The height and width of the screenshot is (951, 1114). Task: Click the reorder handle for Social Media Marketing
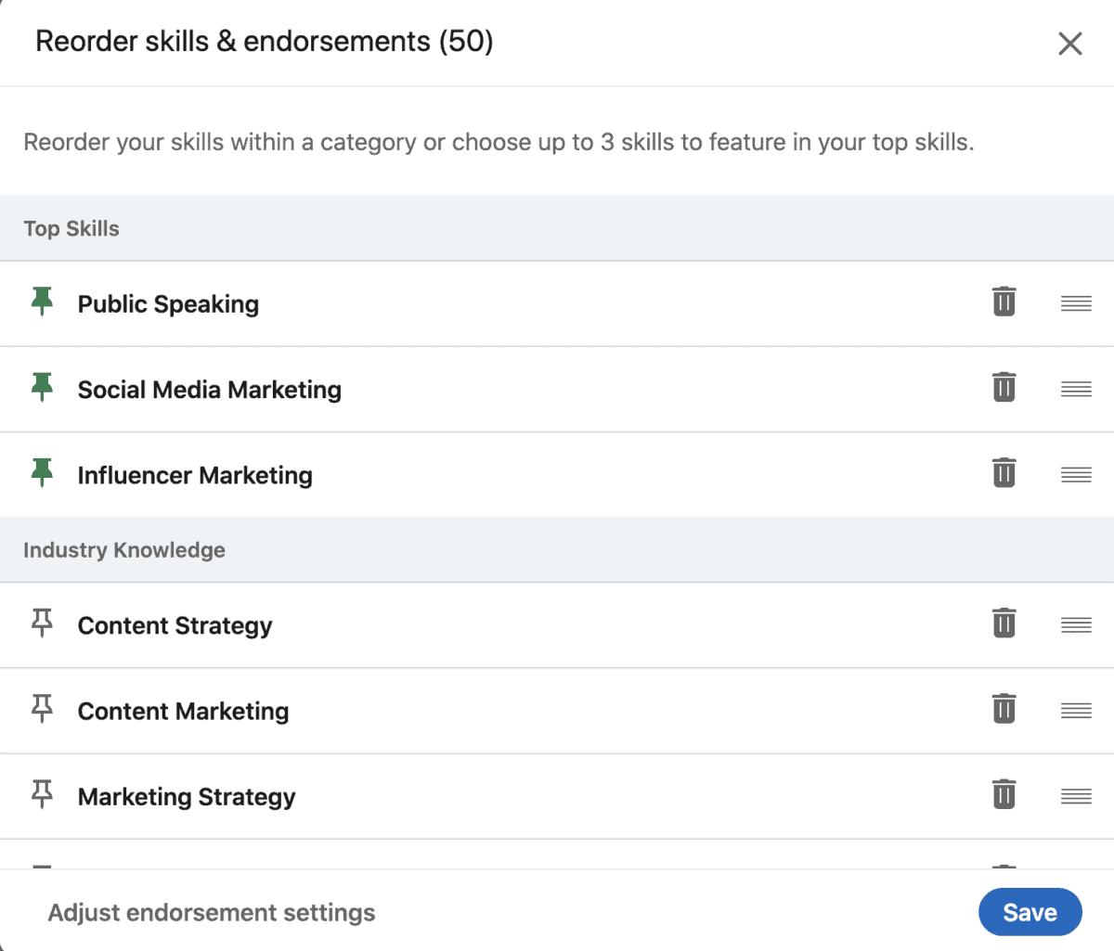pyautogui.click(x=1076, y=389)
